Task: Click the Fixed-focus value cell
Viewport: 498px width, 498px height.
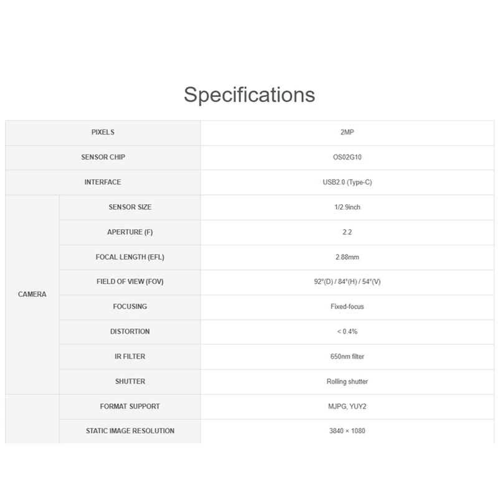Action: (x=347, y=307)
